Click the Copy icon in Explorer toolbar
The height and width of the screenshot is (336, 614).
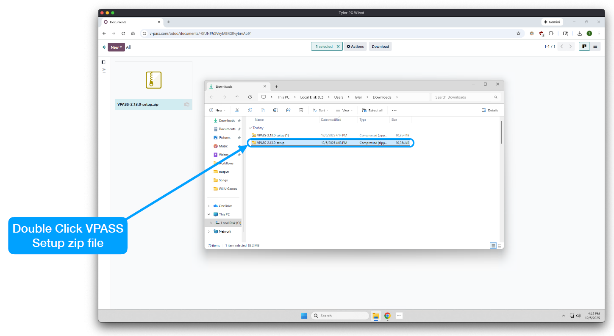(250, 110)
